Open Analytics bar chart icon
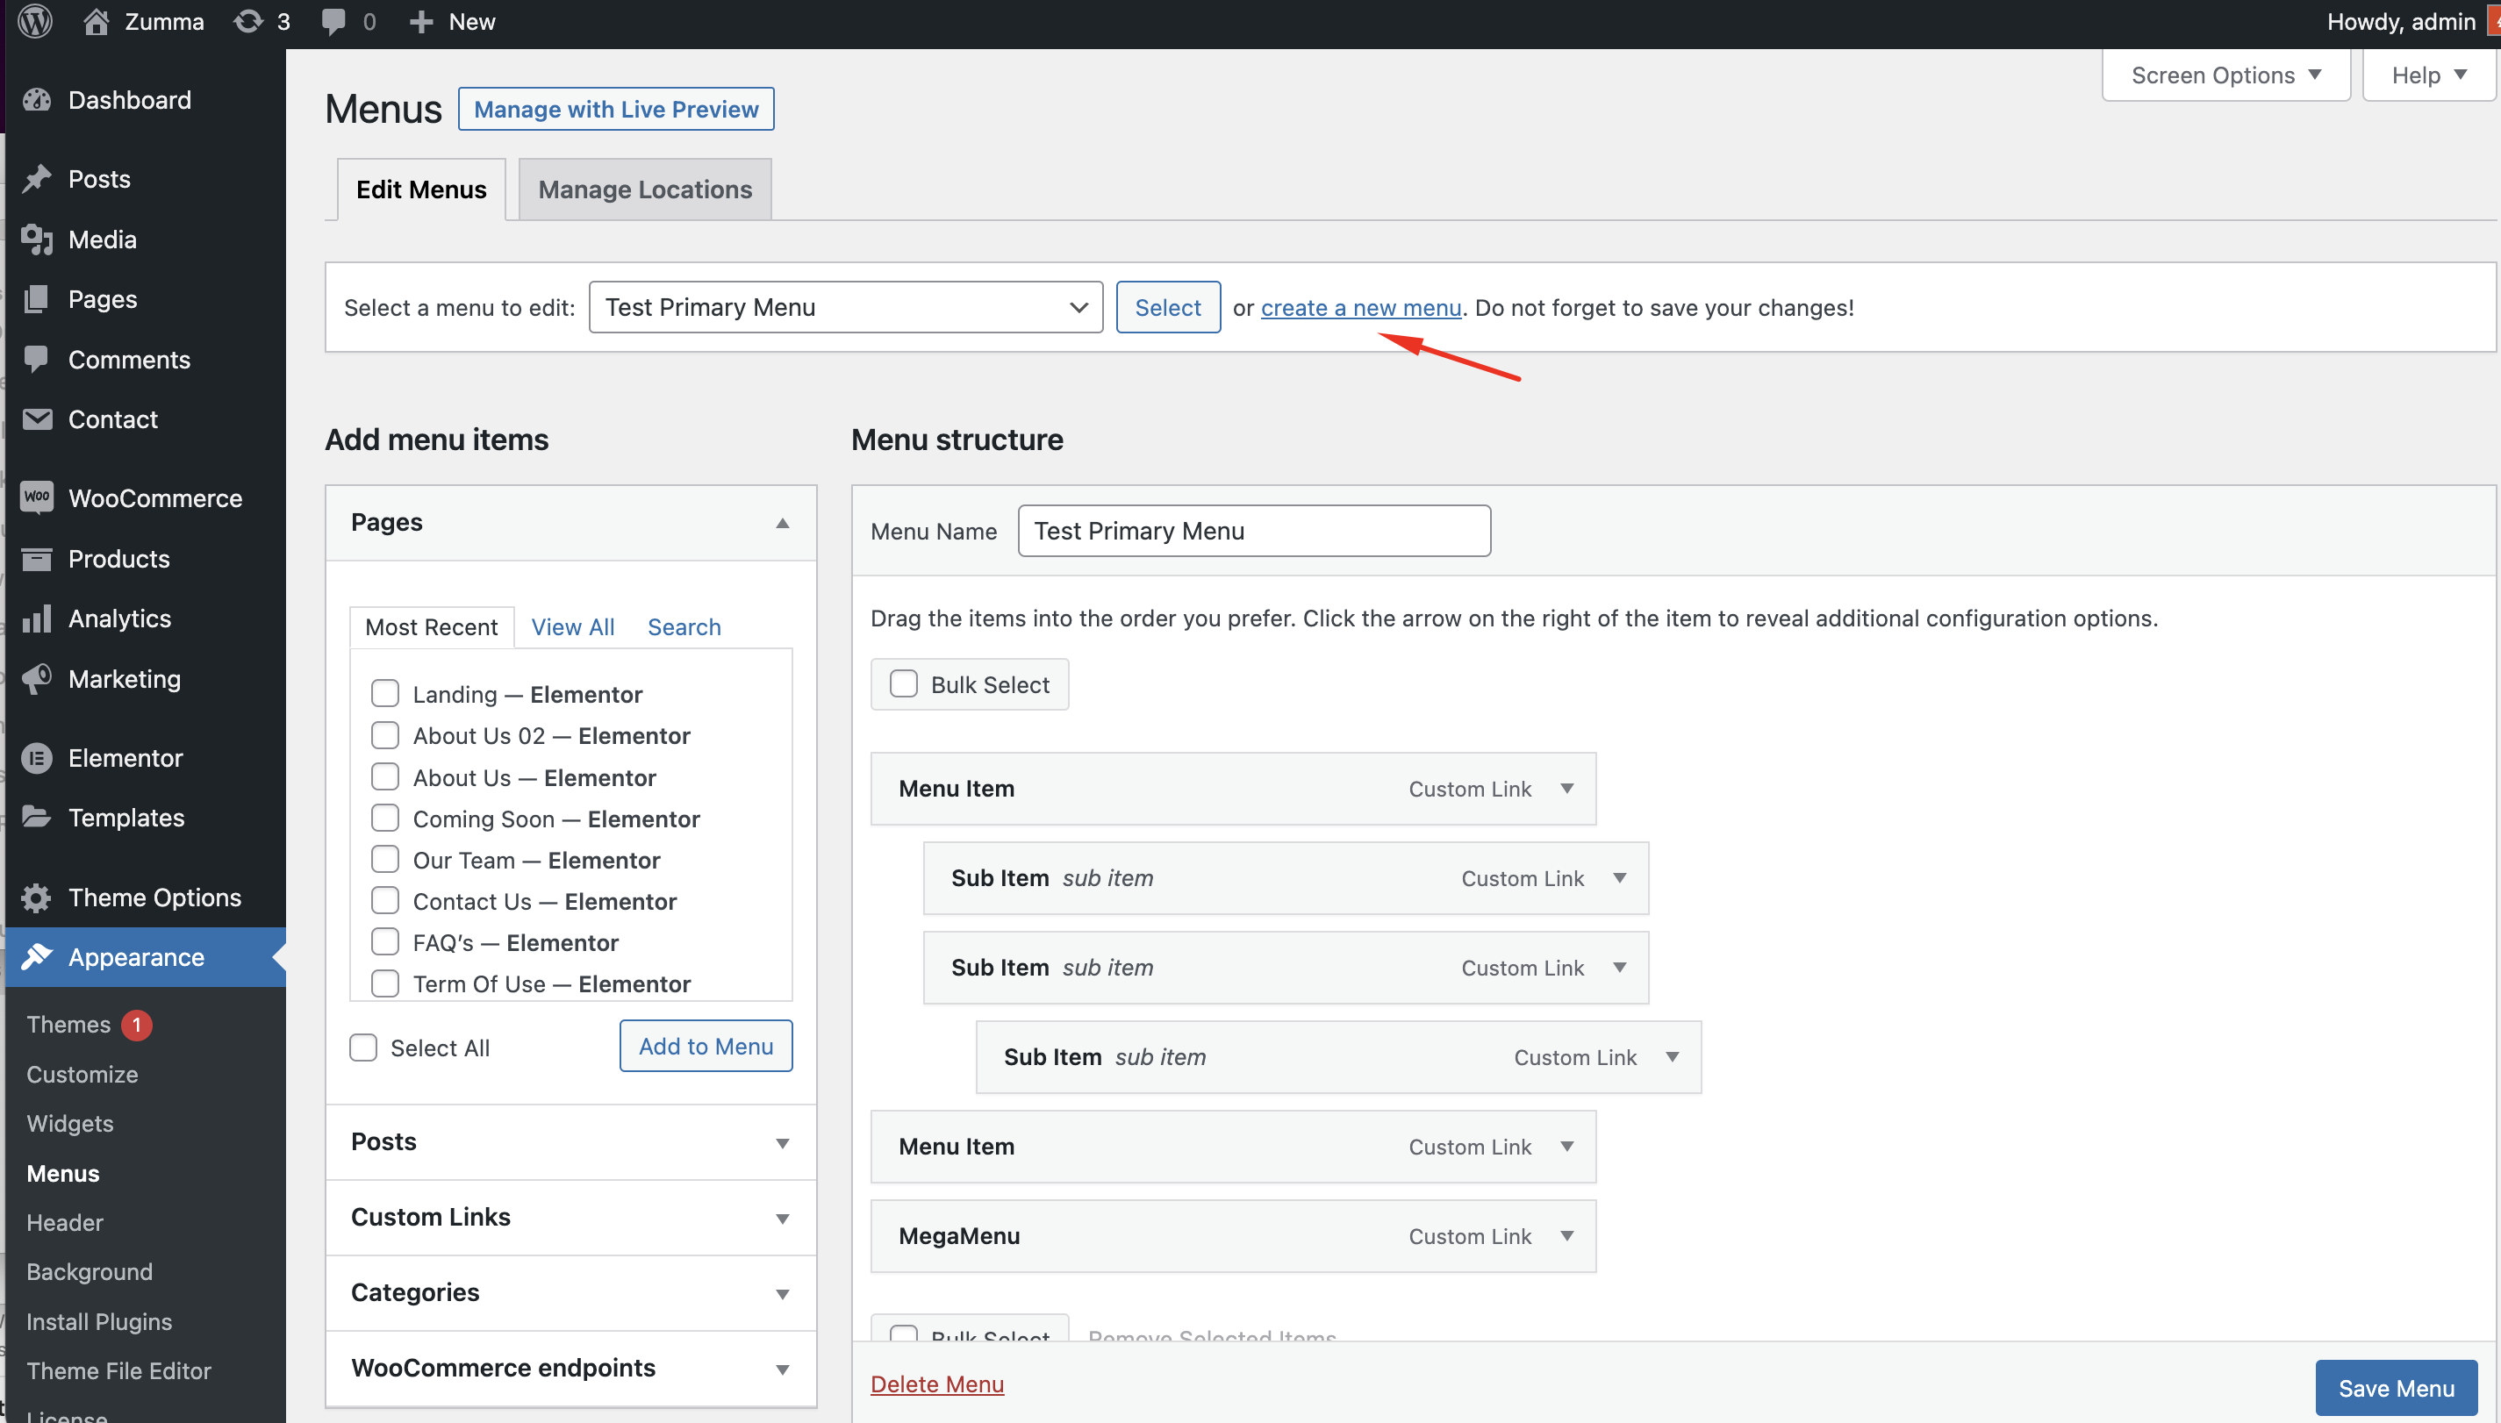This screenshot has height=1423, width=2501. point(37,619)
